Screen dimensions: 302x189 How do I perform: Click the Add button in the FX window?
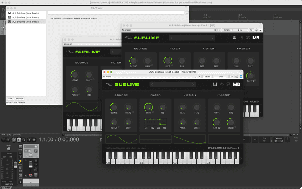[x=10, y=99]
